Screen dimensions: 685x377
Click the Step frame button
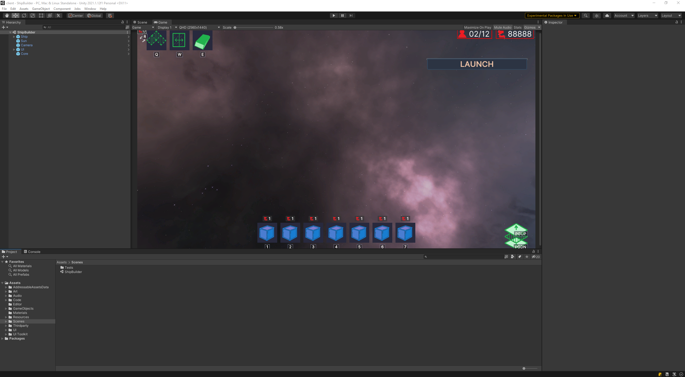point(351,16)
